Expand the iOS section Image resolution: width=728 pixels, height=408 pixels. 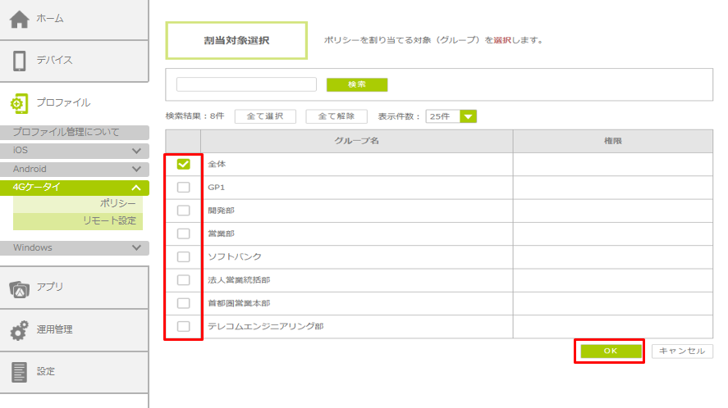click(136, 151)
